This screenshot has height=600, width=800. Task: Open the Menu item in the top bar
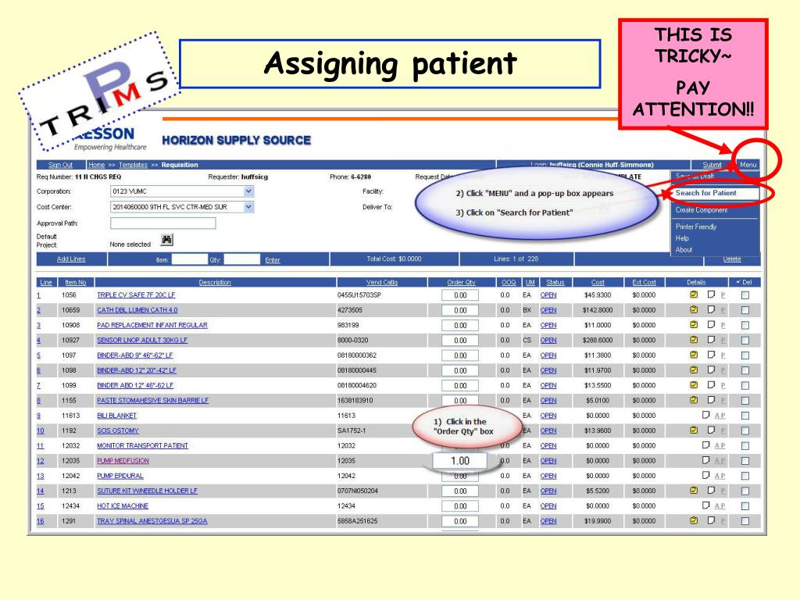(x=748, y=165)
